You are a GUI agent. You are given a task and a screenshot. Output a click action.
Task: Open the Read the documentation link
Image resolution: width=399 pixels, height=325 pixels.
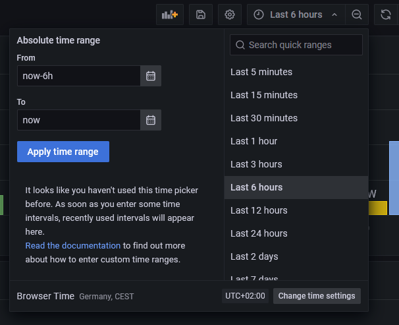pyautogui.click(x=72, y=245)
